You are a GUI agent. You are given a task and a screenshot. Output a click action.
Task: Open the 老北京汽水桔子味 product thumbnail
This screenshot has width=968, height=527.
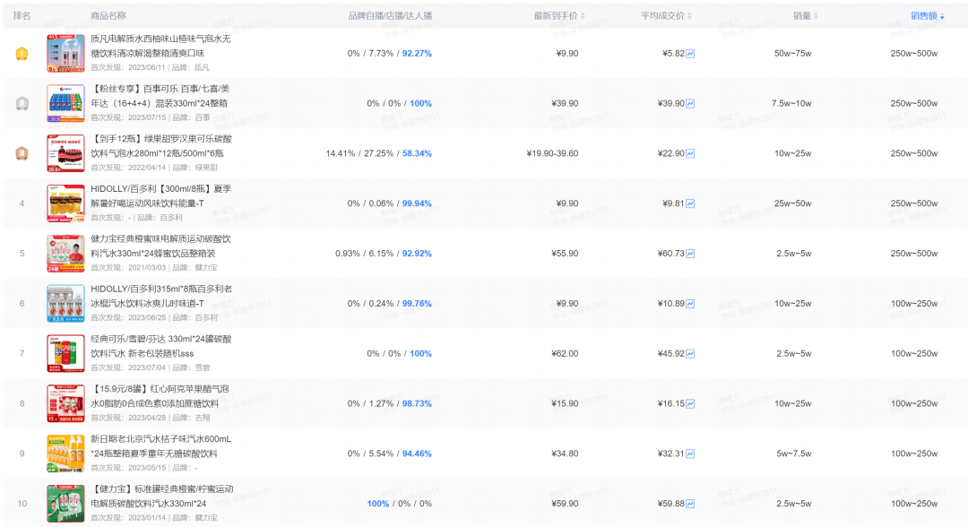tap(65, 454)
